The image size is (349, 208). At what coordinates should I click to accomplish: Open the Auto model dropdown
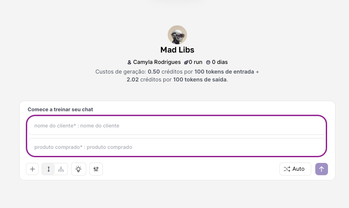pyautogui.click(x=295, y=169)
